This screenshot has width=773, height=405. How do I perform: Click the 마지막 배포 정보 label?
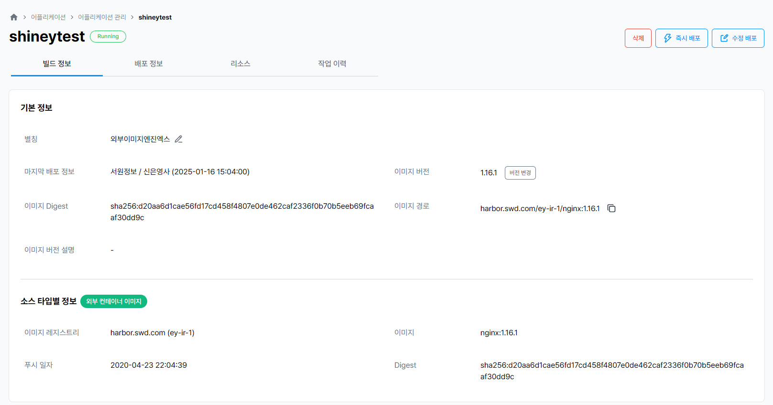[49, 172]
